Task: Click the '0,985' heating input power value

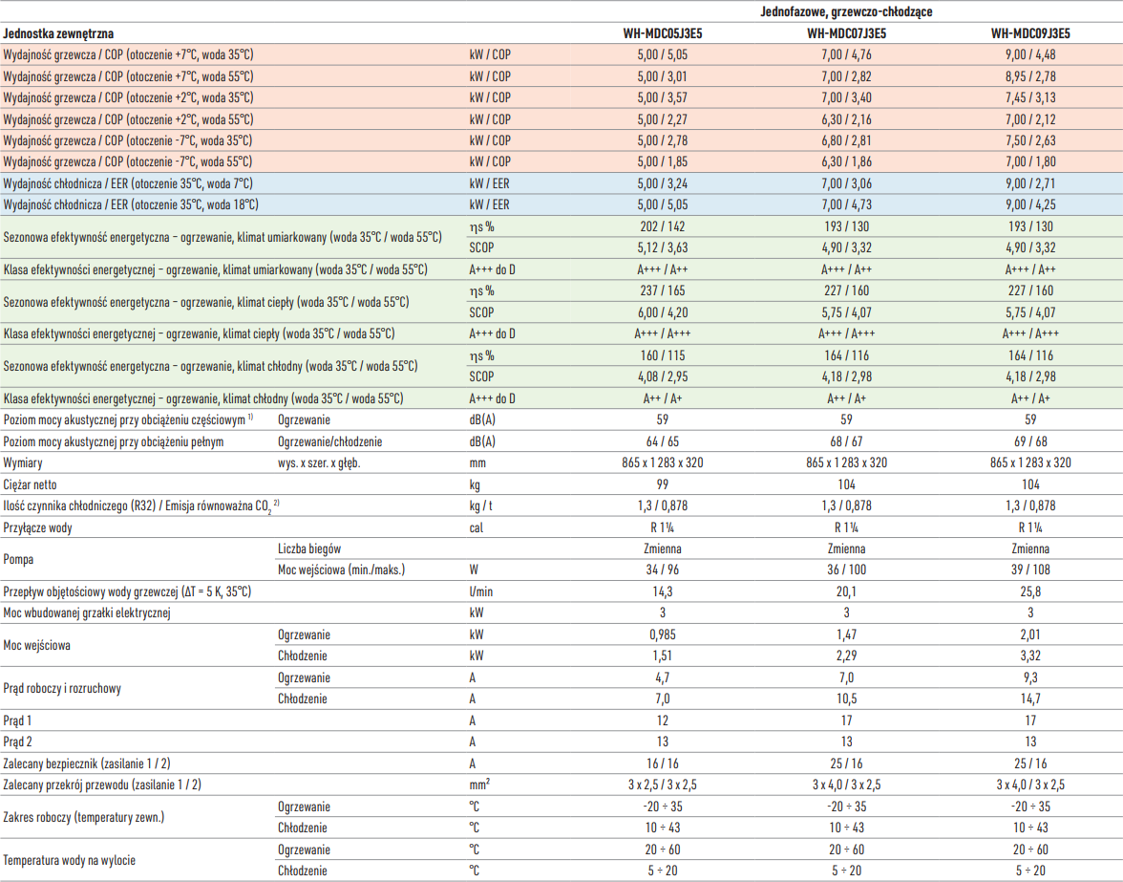Action: (x=661, y=635)
